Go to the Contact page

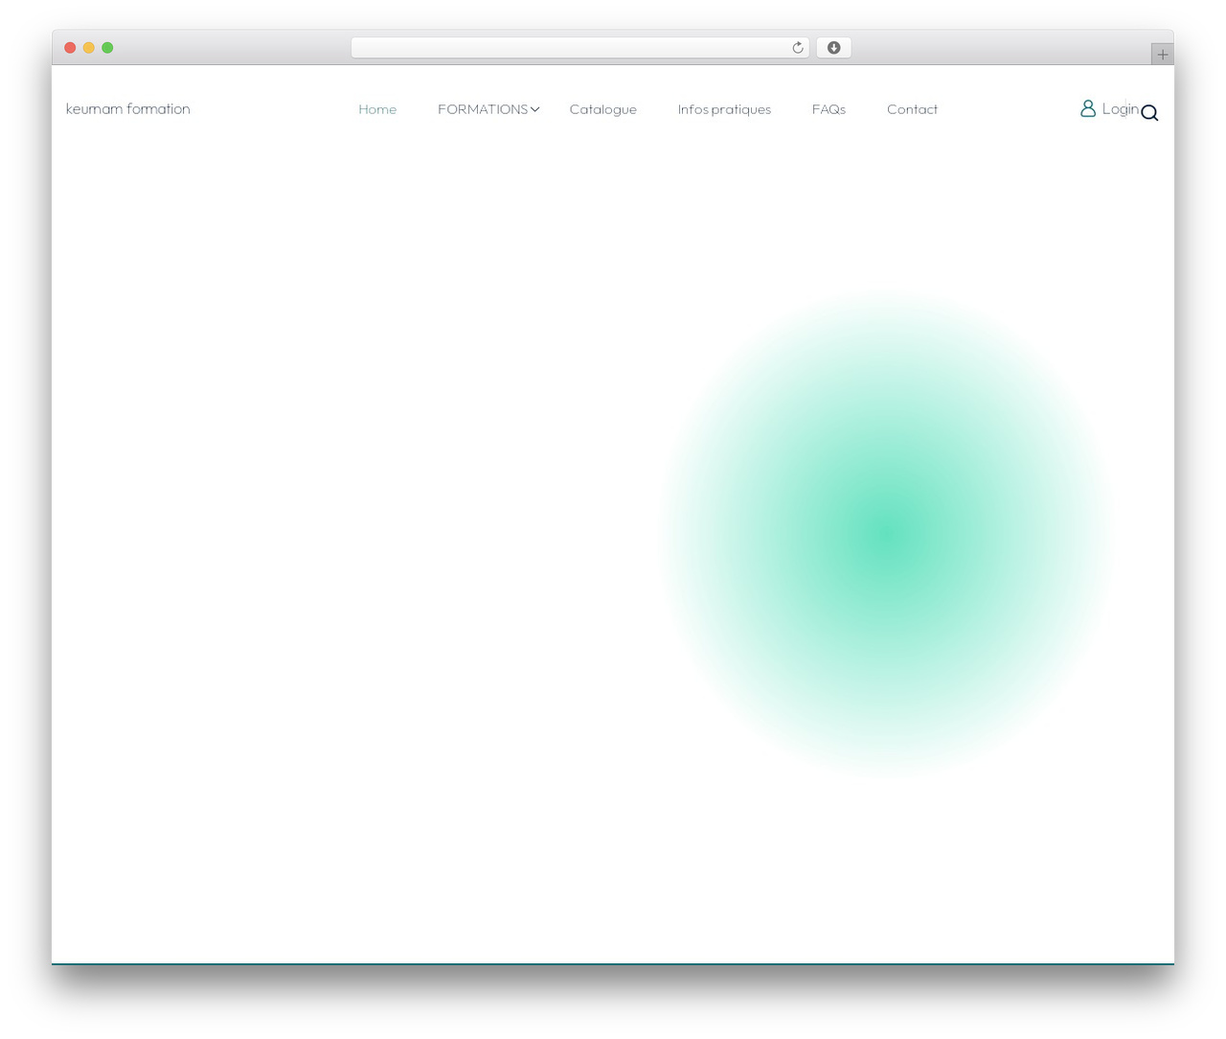pos(912,109)
